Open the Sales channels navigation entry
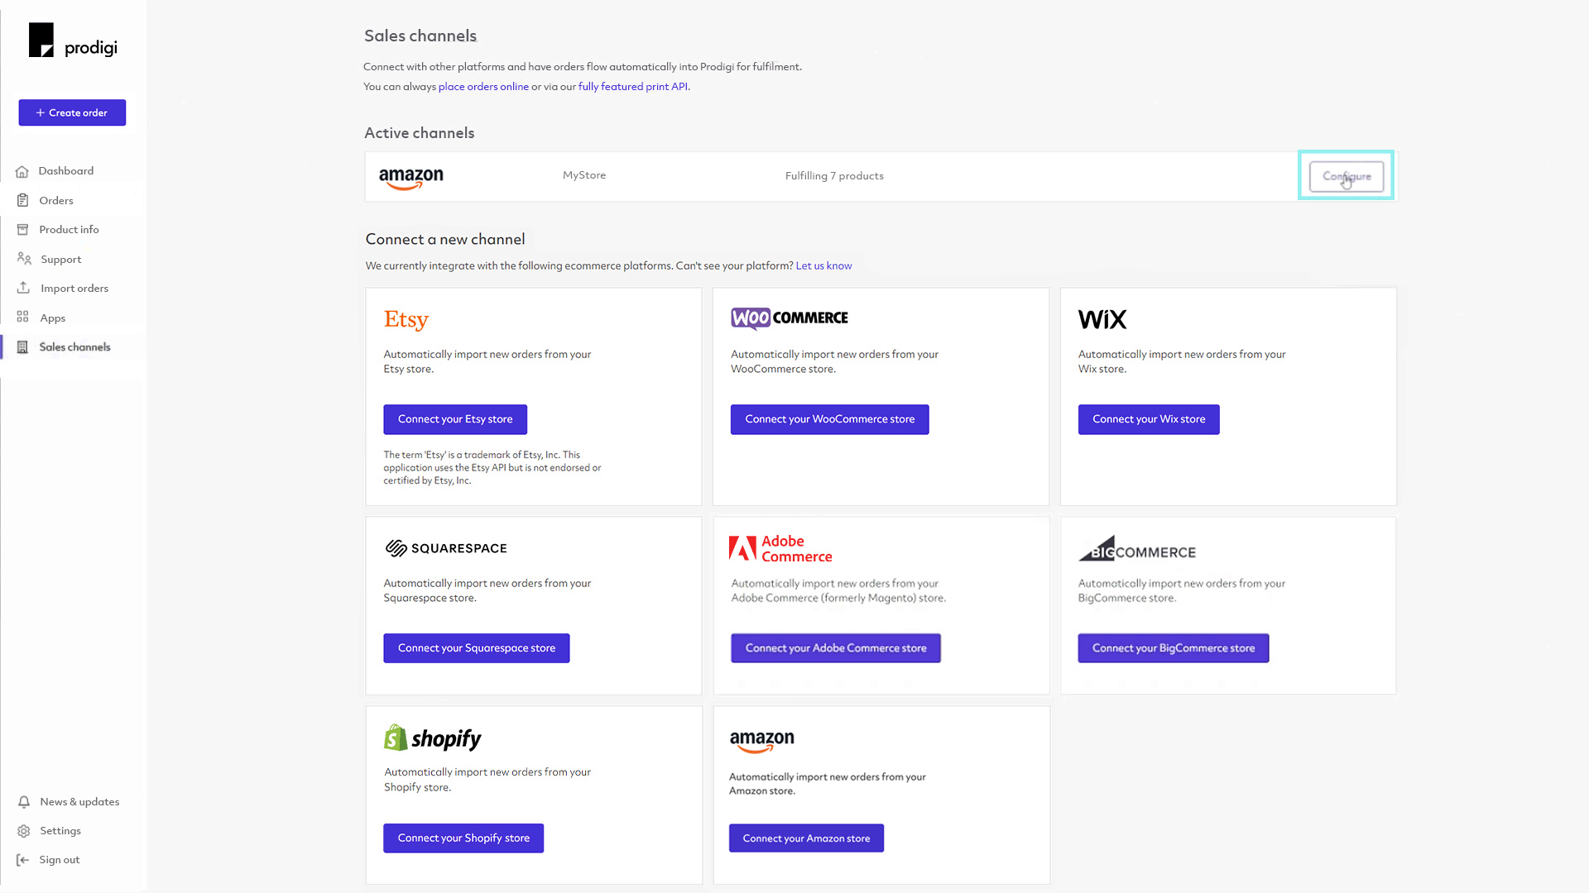The image size is (1589, 893). pyautogui.click(x=75, y=346)
